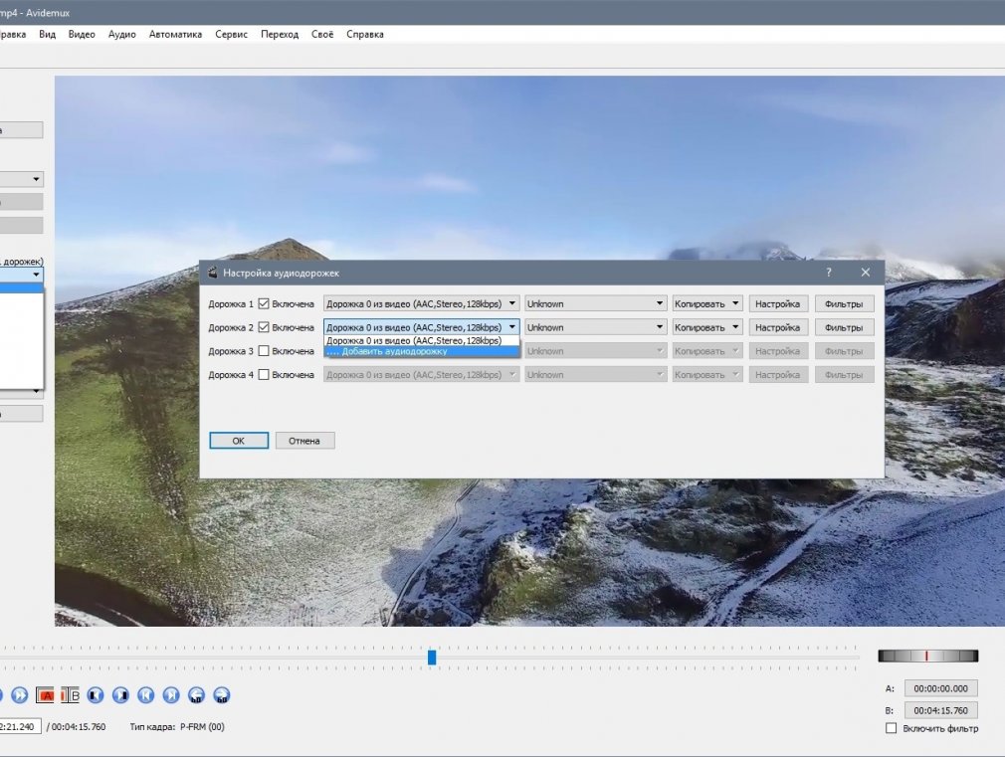This screenshot has height=757, width=1005.
Task: Open the Своё menu
Action: point(322,35)
